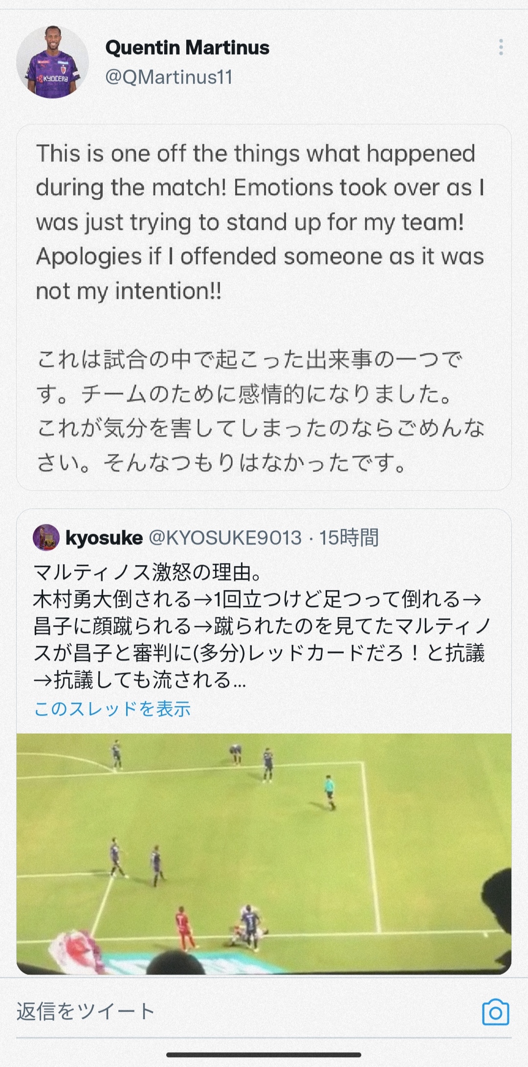The height and width of the screenshot is (1067, 528).
Task: Open the three-dot more options menu
Action: (x=501, y=47)
